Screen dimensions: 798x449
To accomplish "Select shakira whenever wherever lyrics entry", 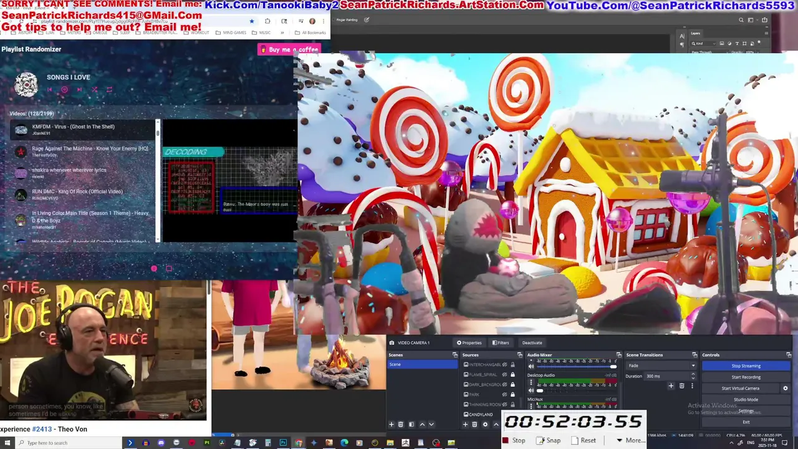I will click(82, 172).
